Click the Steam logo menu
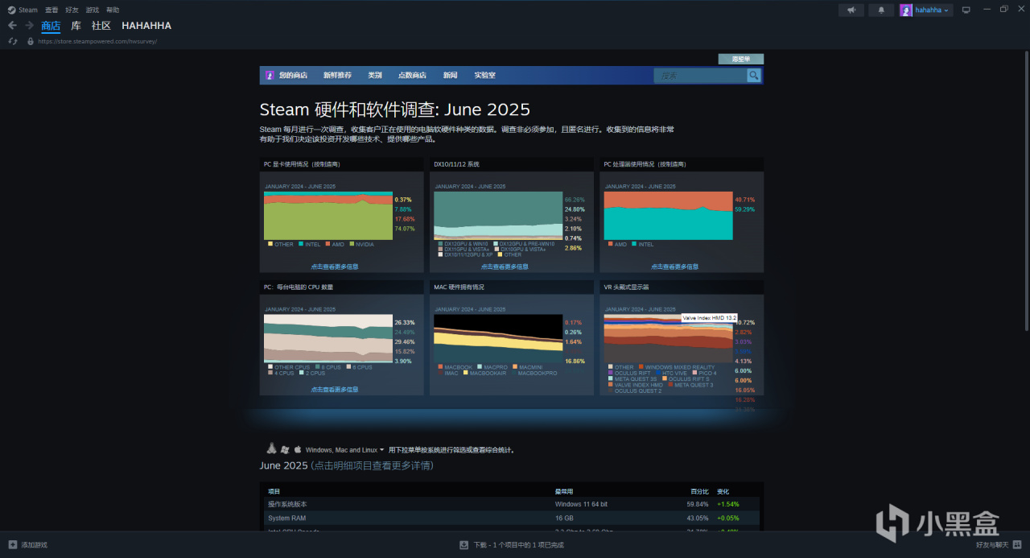Screen dimensions: 1030x558 tap(23, 10)
